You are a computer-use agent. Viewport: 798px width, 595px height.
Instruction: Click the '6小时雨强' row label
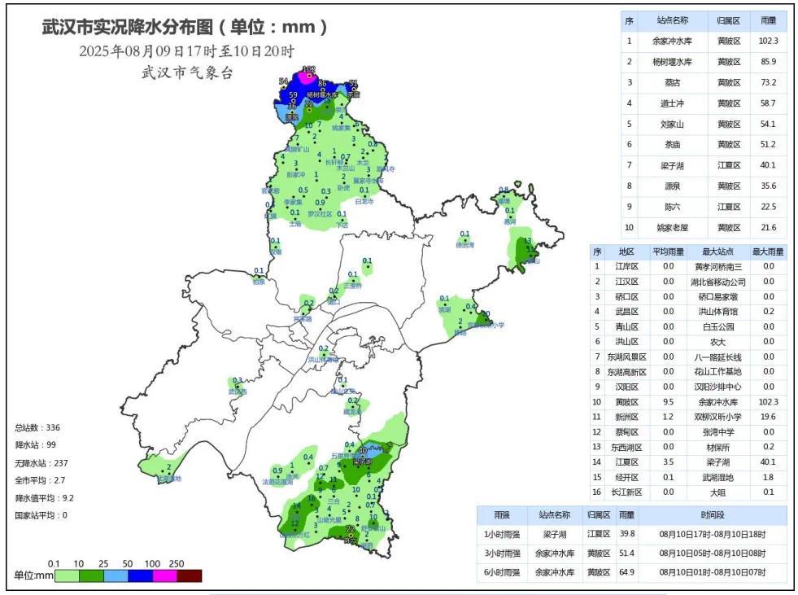(x=502, y=572)
